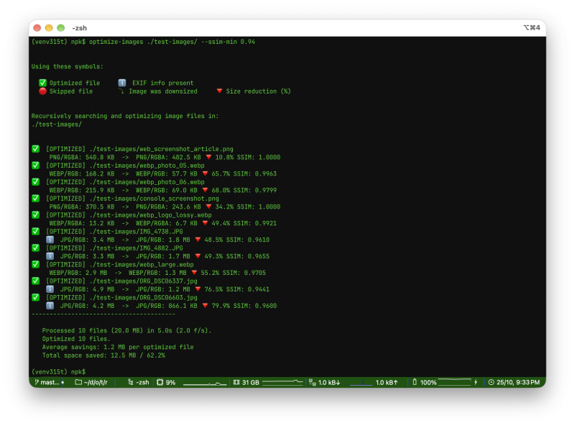Viewport: 575px width, 426px height.
Task: Click the battery 100% status indicator
Action: pyautogui.click(x=424, y=382)
